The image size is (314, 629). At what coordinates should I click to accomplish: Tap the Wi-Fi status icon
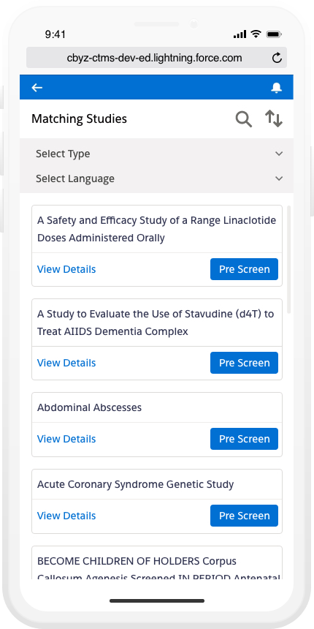point(256,34)
